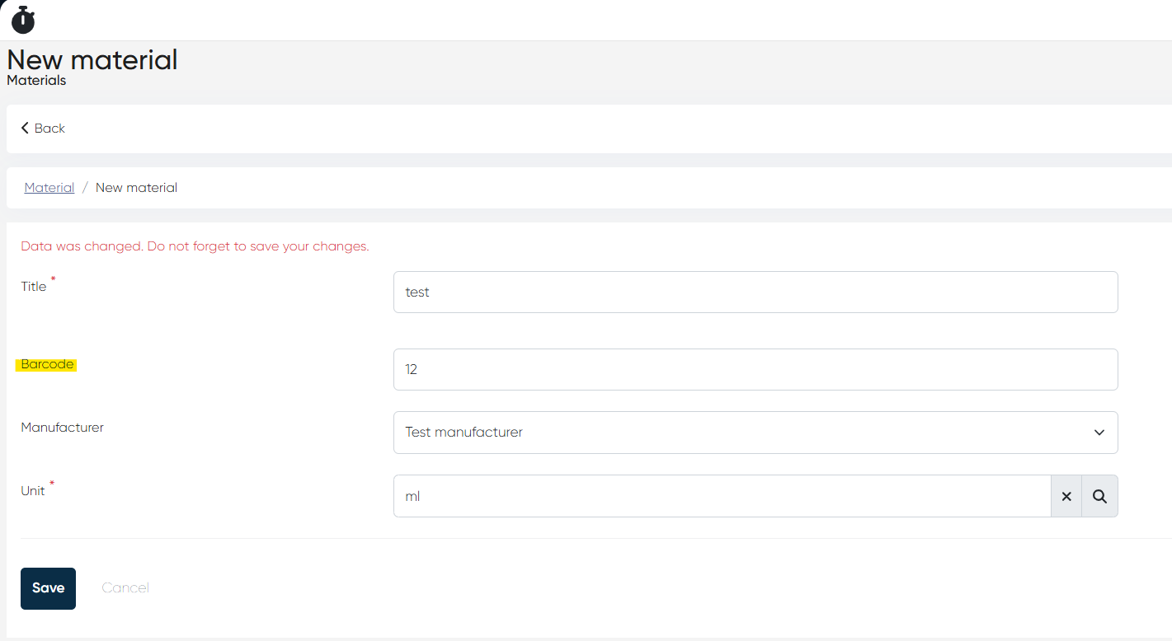Click into the Barcode input field
The height and width of the screenshot is (641, 1172).
(x=755, y=370)
